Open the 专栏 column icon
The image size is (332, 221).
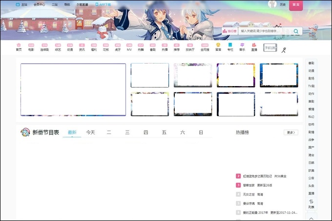pyautogui.click(x=230, y=46)
